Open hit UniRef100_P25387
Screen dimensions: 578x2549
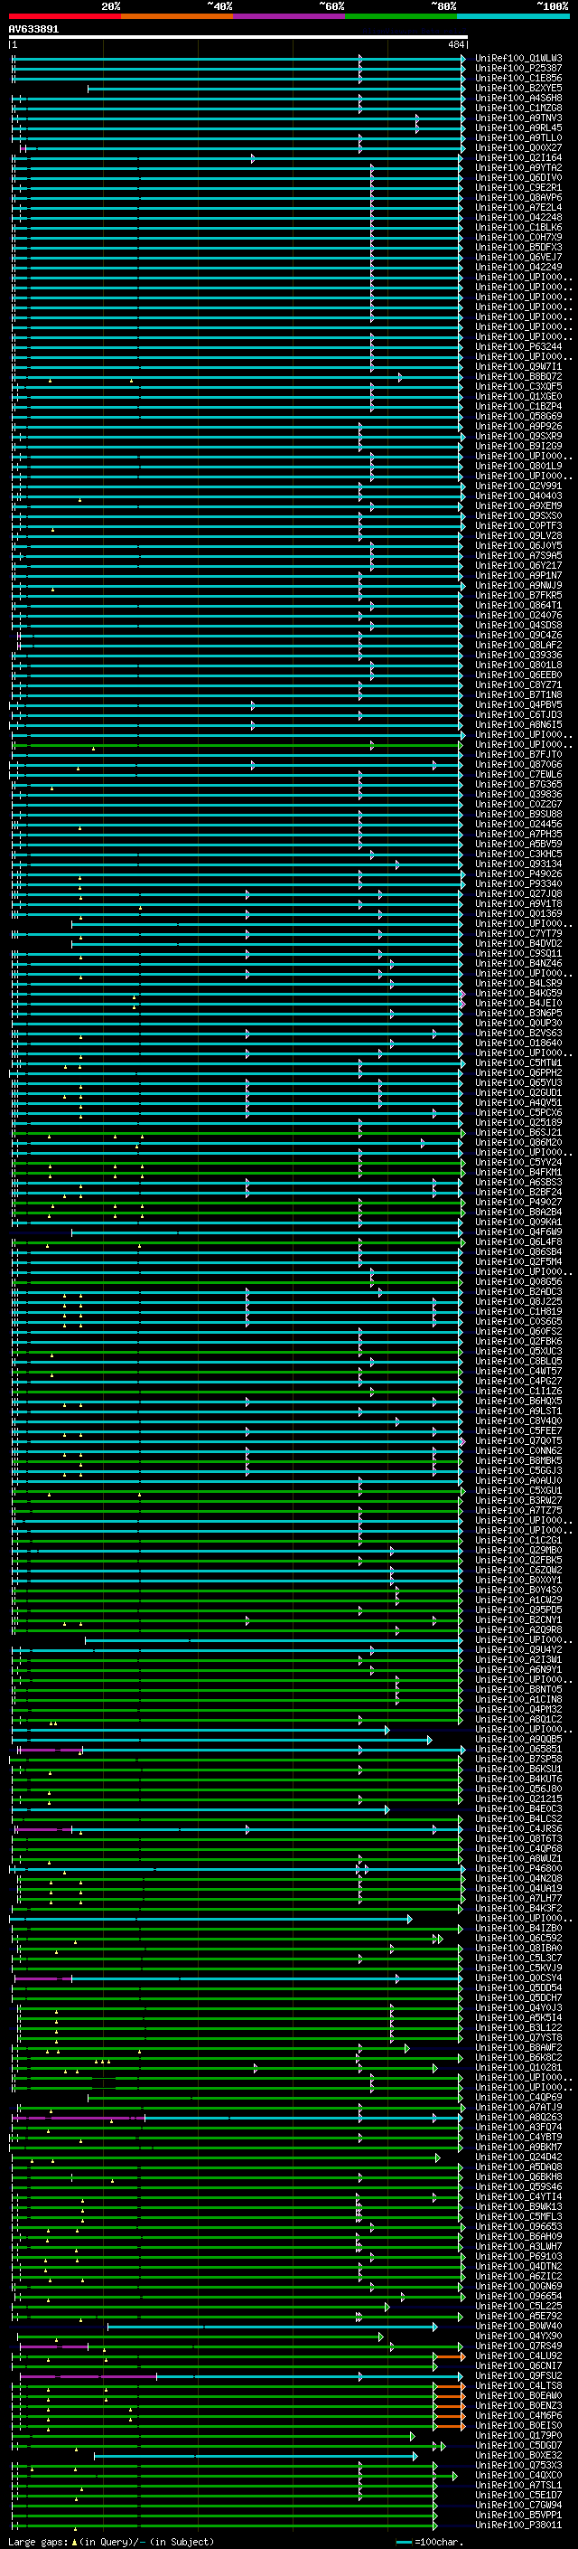[x=518, y=69]
